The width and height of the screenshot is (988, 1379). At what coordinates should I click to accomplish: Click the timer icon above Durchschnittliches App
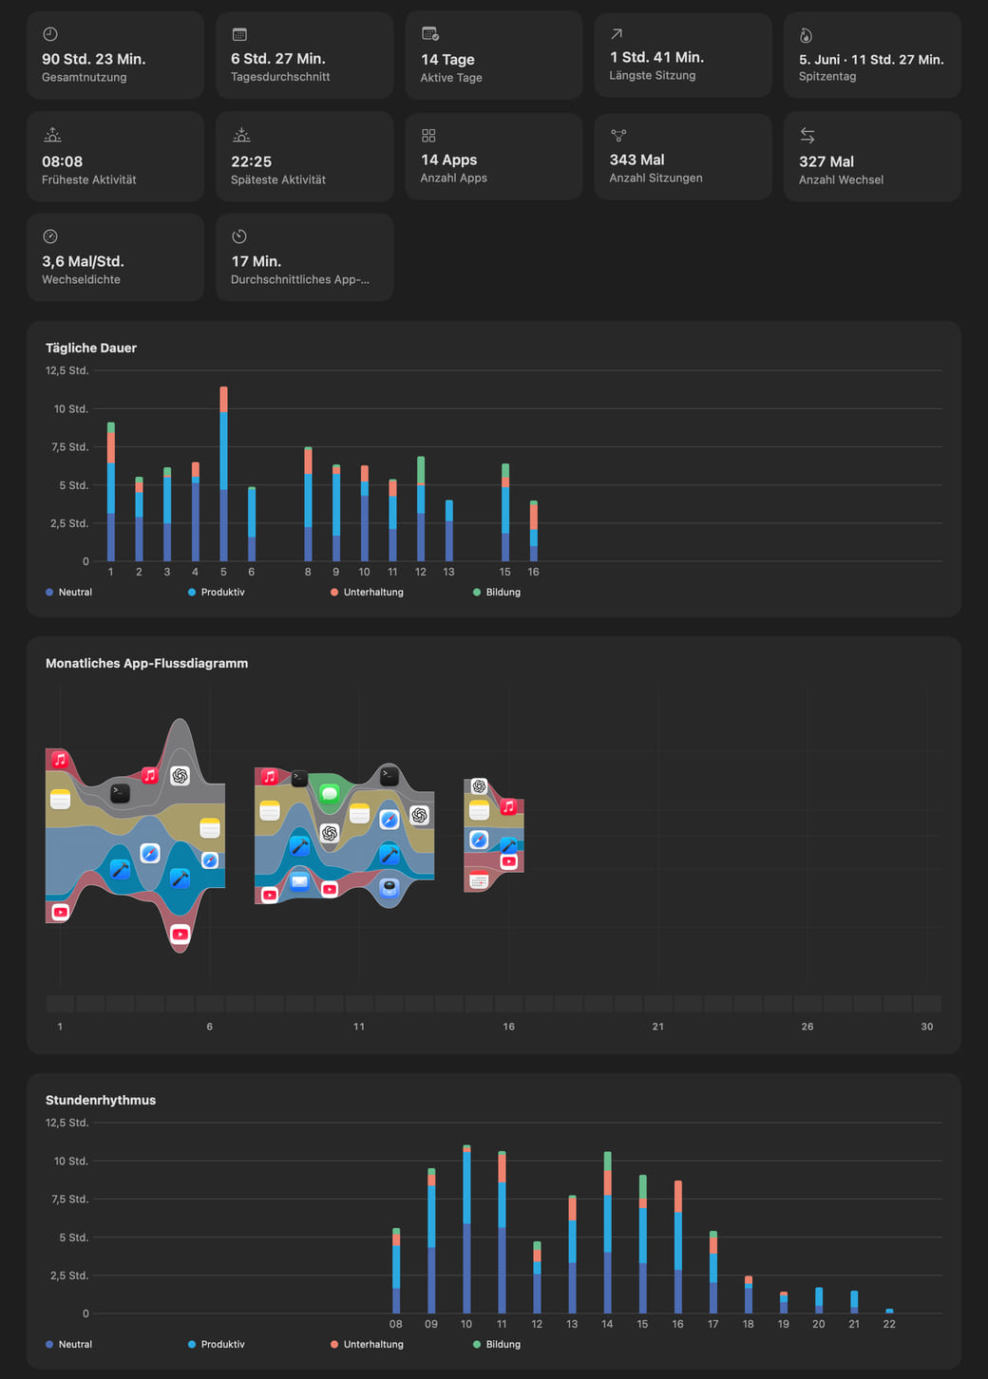click(239, 236)
